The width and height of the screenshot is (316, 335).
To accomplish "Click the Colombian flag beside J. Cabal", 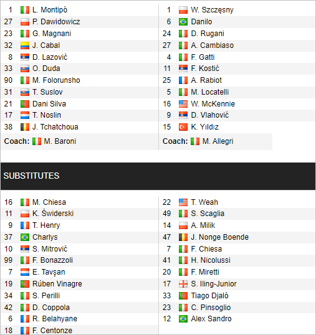I will (x=25, y=45).
